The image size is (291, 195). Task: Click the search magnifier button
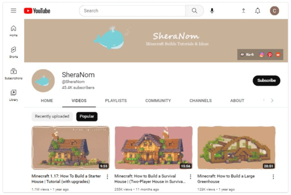194,11
